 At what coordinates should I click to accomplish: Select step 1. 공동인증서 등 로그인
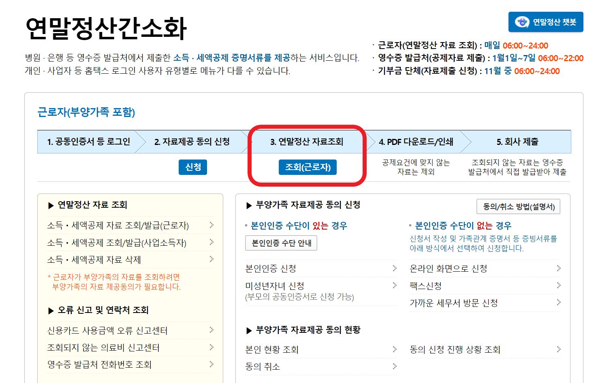pyautogui.click(x=88, y=142)
